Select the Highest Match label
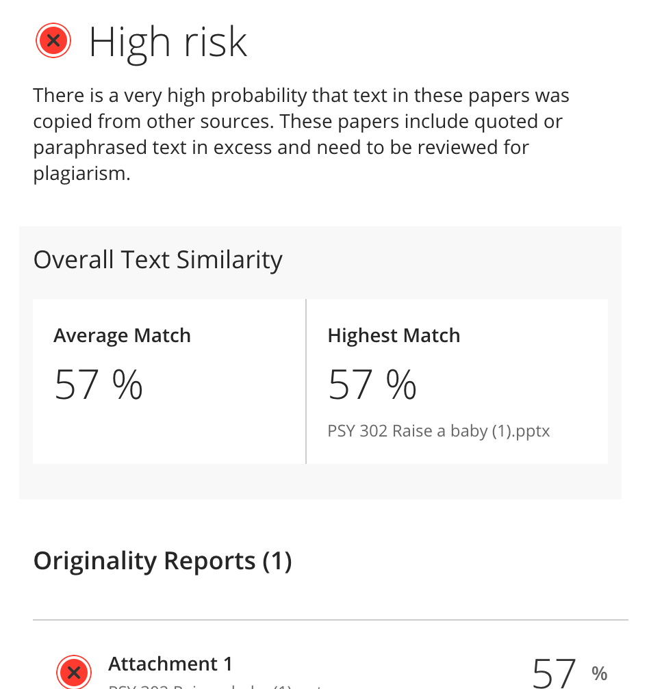 pos(394,336)
